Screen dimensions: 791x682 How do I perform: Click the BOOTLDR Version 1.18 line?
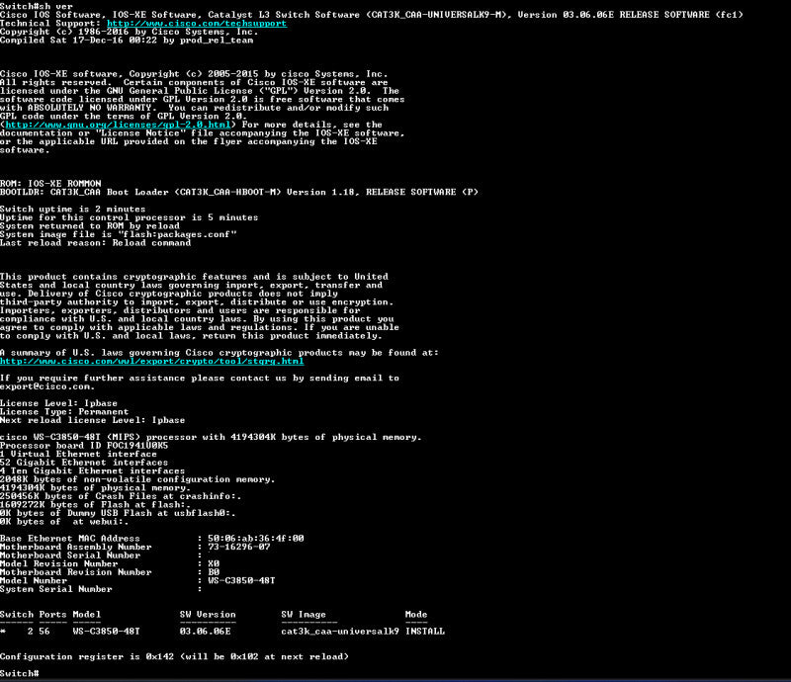point(239,192)
